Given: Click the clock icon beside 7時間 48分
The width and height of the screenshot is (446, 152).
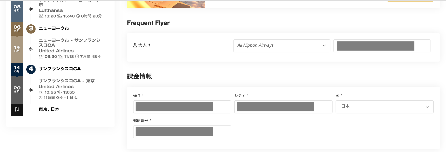Looking at the screenshot, I should tap(77, 56).
